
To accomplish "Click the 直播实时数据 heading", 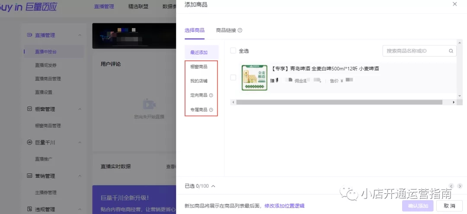I will coord(115,167).
